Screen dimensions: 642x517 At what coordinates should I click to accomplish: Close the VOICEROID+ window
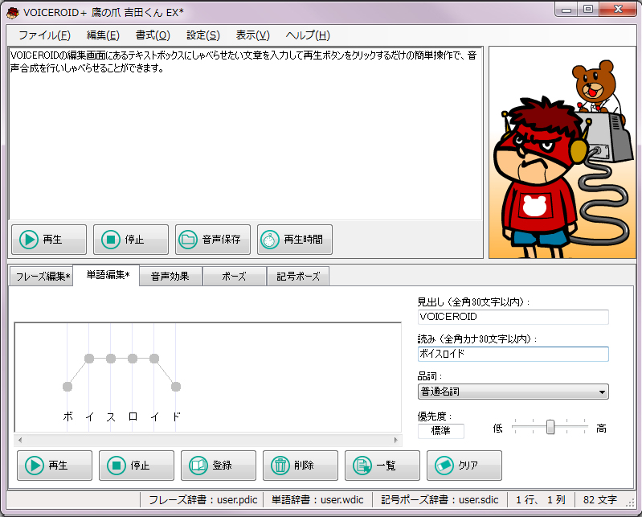618,10
